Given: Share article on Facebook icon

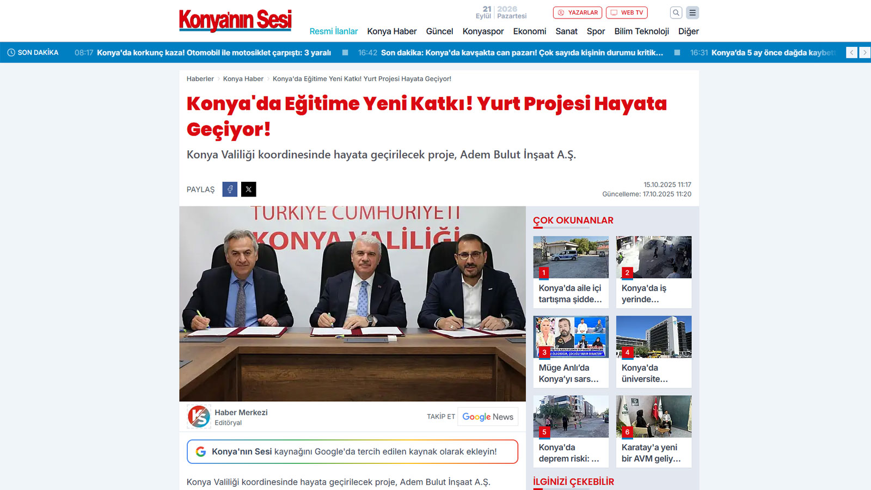Looking at the screenshot, I should (230, 189).
